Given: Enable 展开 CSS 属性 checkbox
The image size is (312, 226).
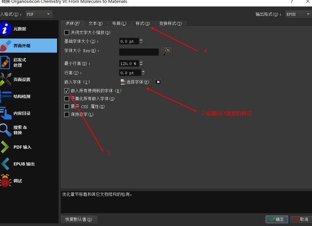Looking at the screenshot, I should pyautogui.click(x=67, y=106).
